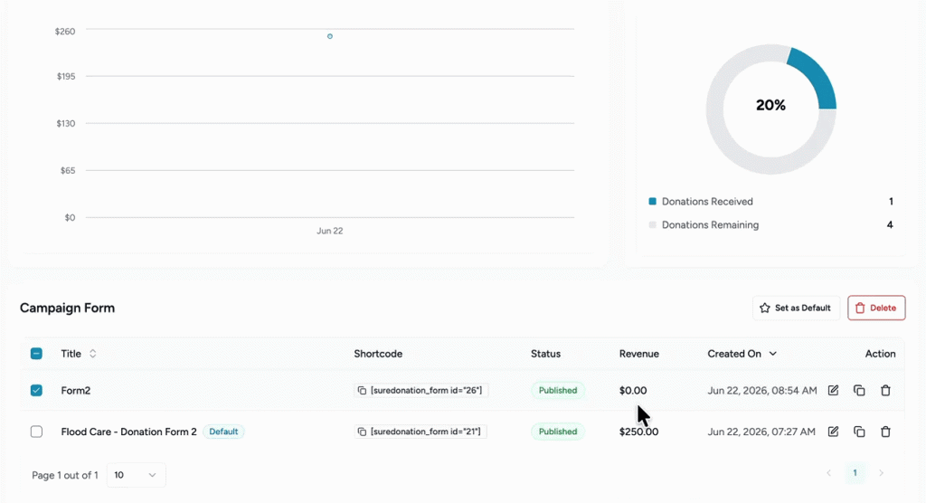This screenshot has height=503, width=926.
Task: Open the rows per page dropdown
Action: [x=136, y=475]
